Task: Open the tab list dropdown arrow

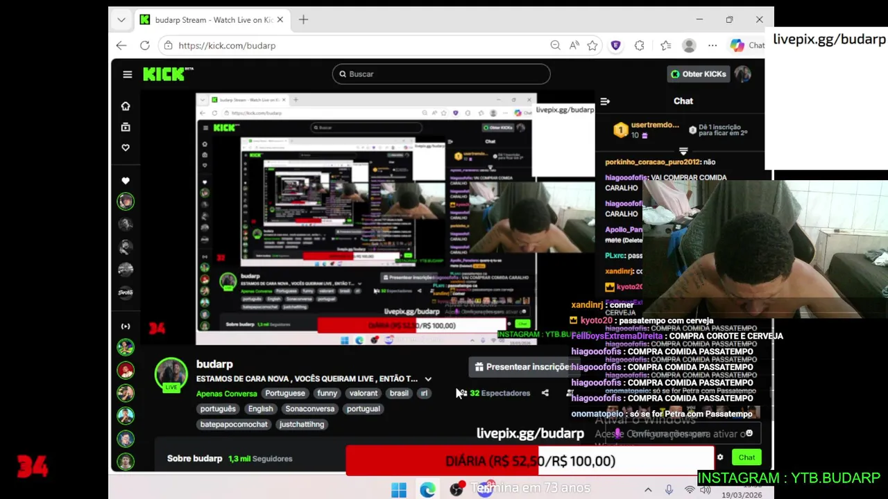Action: 121,20
